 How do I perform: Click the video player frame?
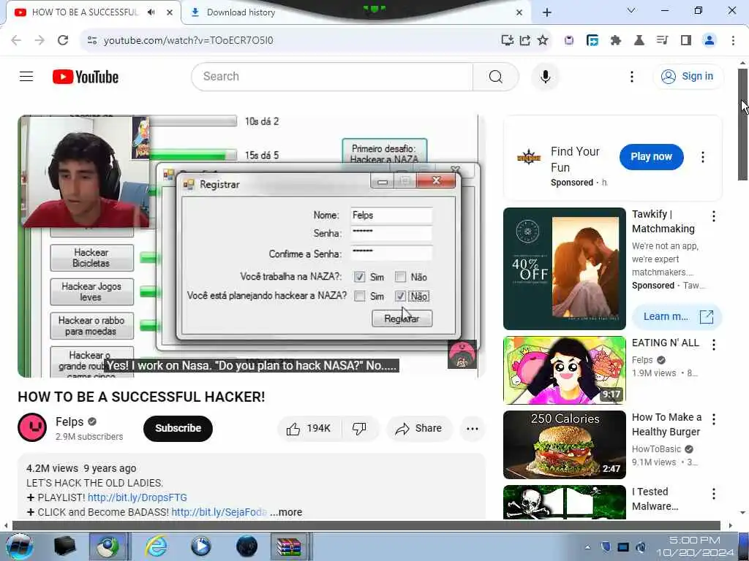coord(252,246)
